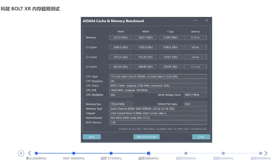Click Memory Read value 53732 MB/s

click(121, 37)
